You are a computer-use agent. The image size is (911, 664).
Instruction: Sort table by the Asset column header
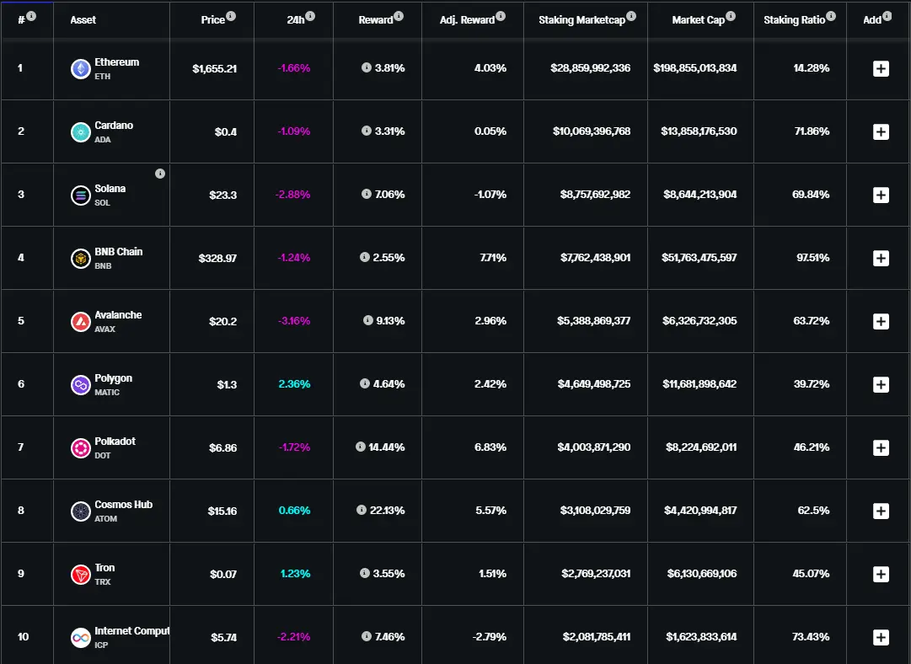click(83, 19)
